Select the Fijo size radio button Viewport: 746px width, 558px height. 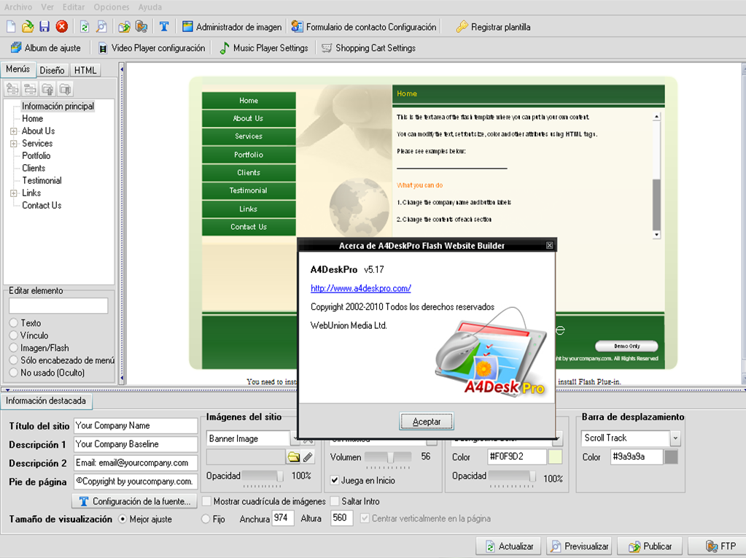tap(206, 519)
